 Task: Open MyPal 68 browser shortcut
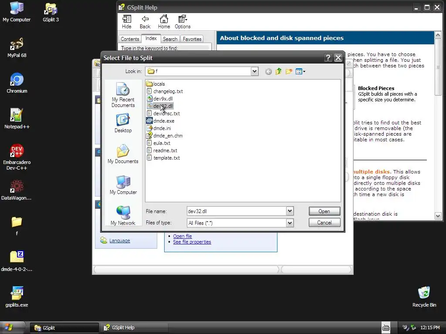click(x=17, y=47)
